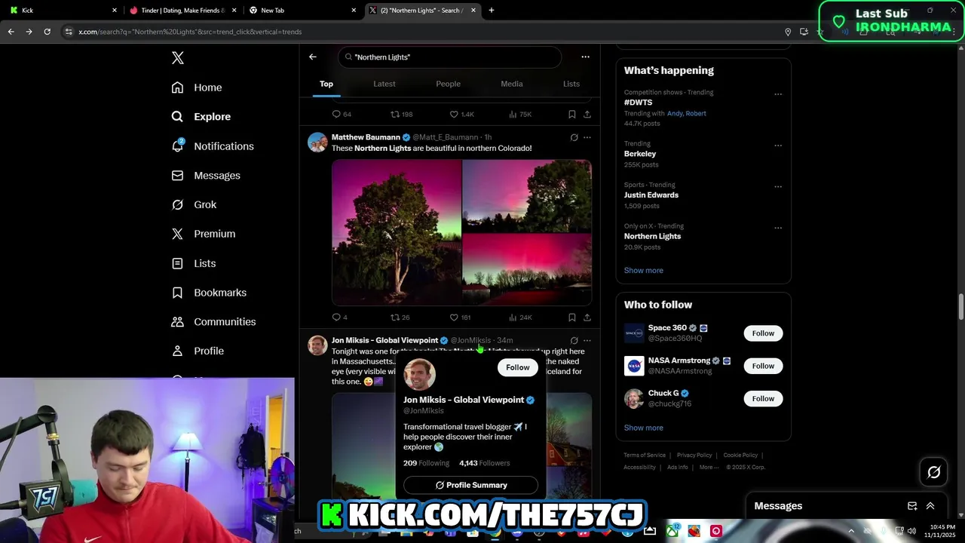Click Grok icon on Jon Miksis post
Image resolution: width=965 pixels, height=543 pixels.
click(574, 340)
